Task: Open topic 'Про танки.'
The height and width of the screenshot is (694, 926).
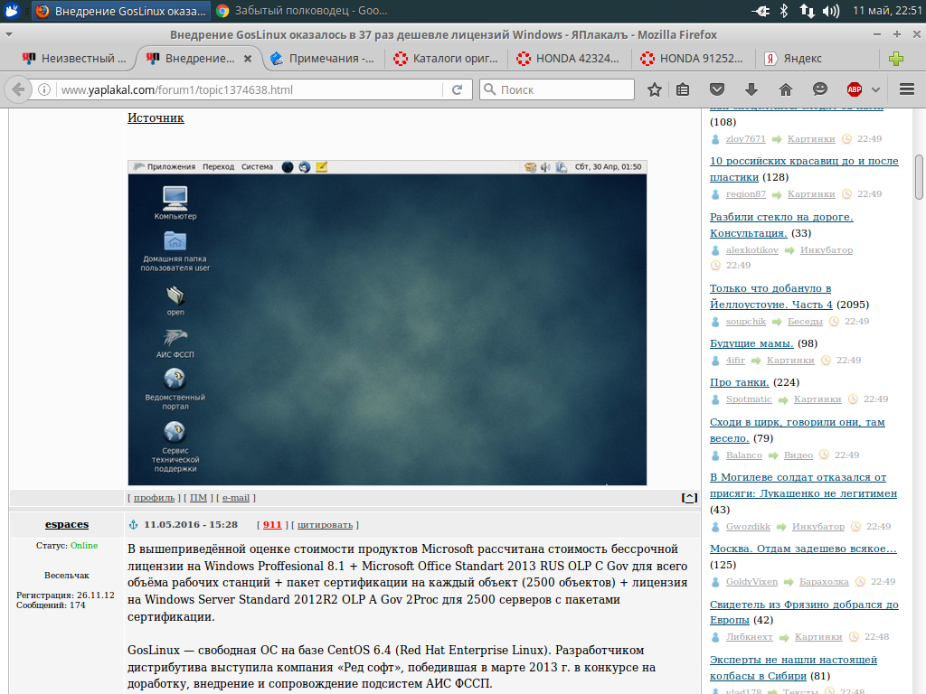Action: click(740, 382)
